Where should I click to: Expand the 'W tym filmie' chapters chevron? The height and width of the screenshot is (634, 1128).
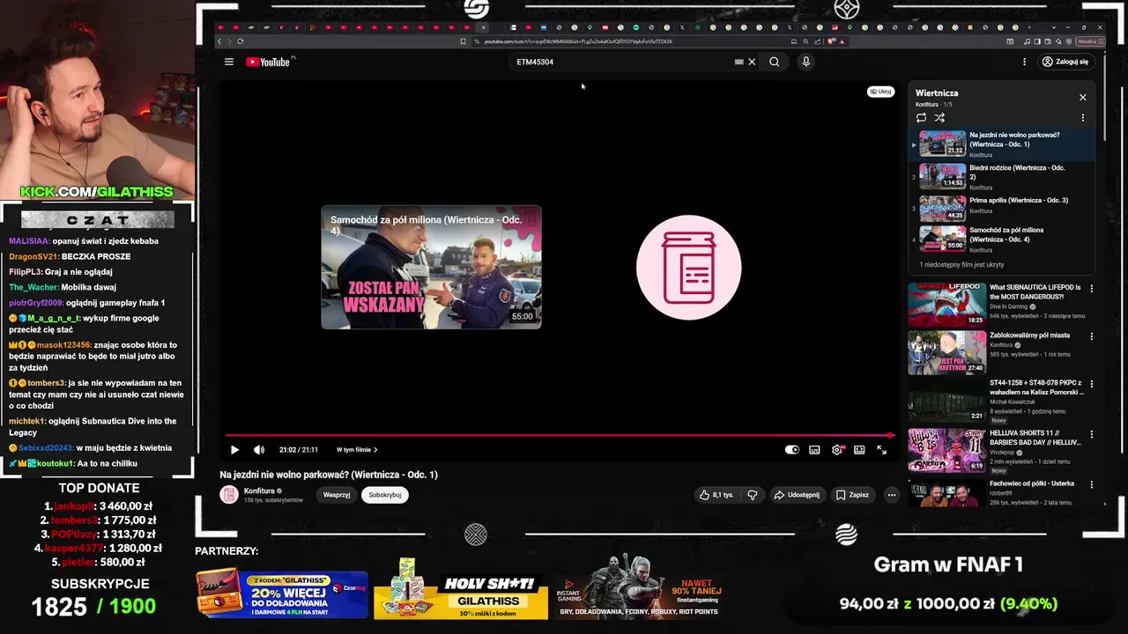[x=375, y=450]
